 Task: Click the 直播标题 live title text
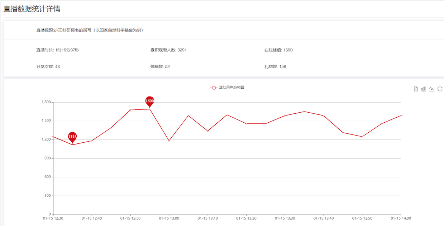90,30
